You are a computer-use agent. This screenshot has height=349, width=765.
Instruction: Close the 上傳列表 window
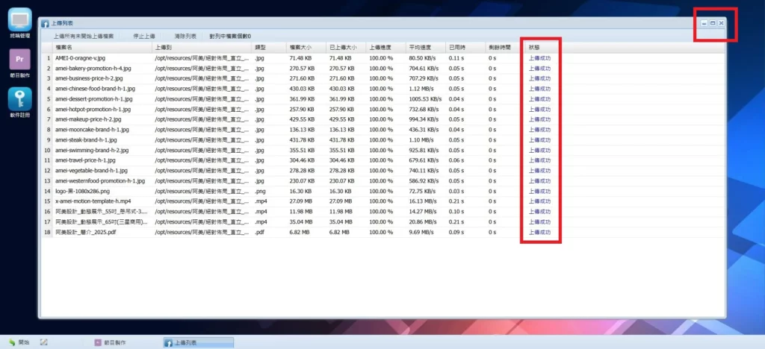pos(721,24)
